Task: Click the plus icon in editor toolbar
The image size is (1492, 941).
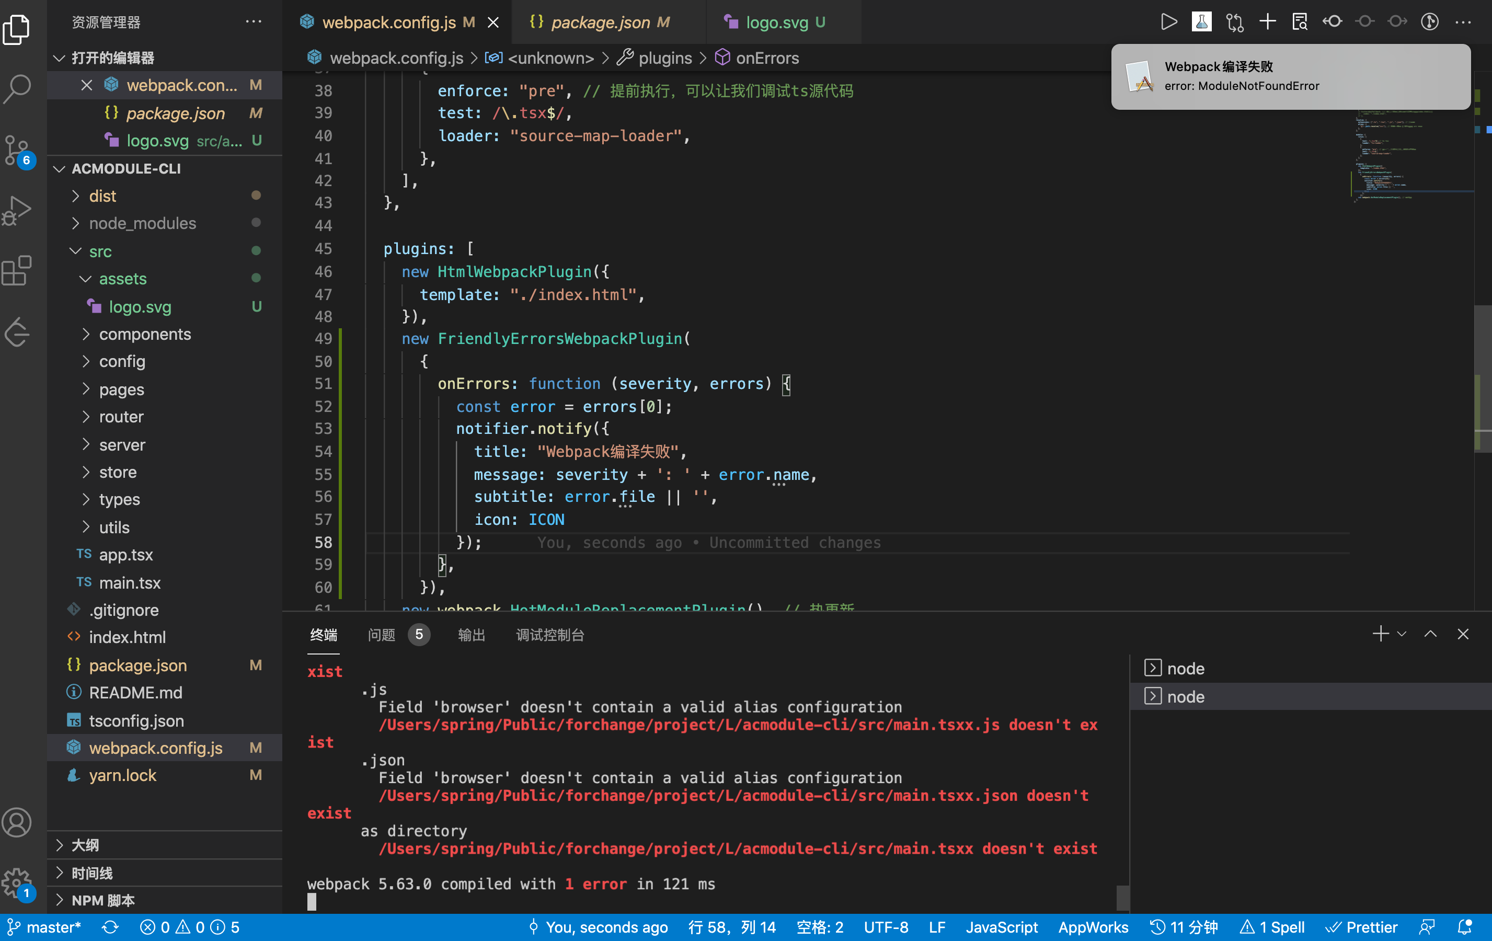Action: (x=1267, y=22)
